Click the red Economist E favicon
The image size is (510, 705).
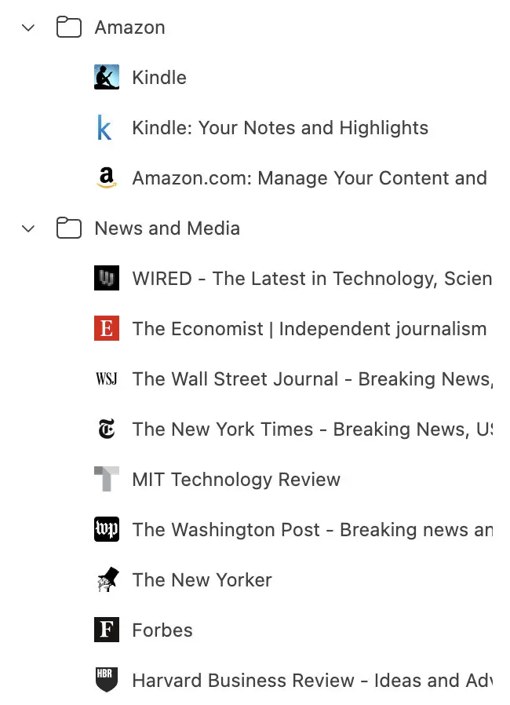(x=106, y=329)
